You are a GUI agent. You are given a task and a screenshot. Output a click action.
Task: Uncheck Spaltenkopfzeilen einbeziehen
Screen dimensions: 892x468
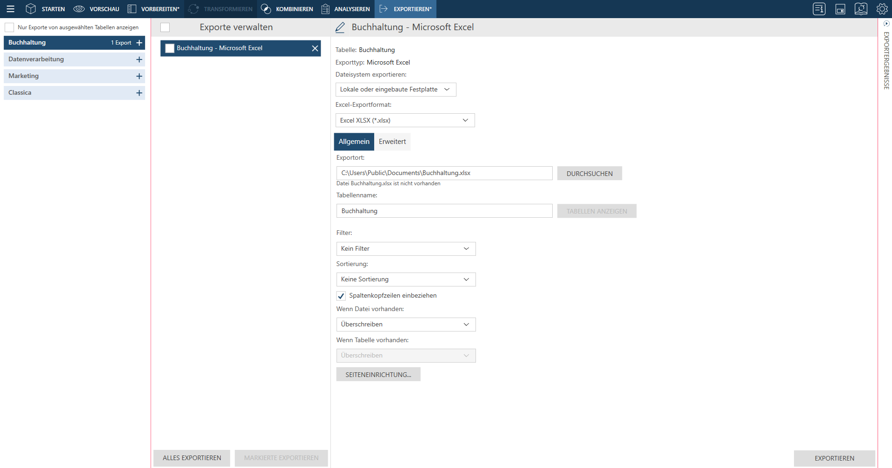[x=341, y=296]
